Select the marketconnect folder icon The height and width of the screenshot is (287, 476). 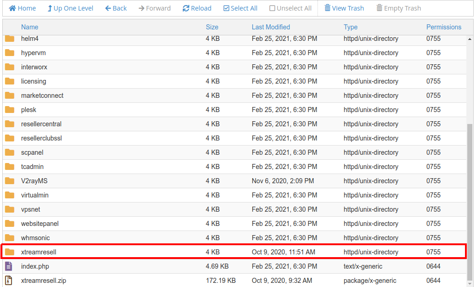coord(10,95)
